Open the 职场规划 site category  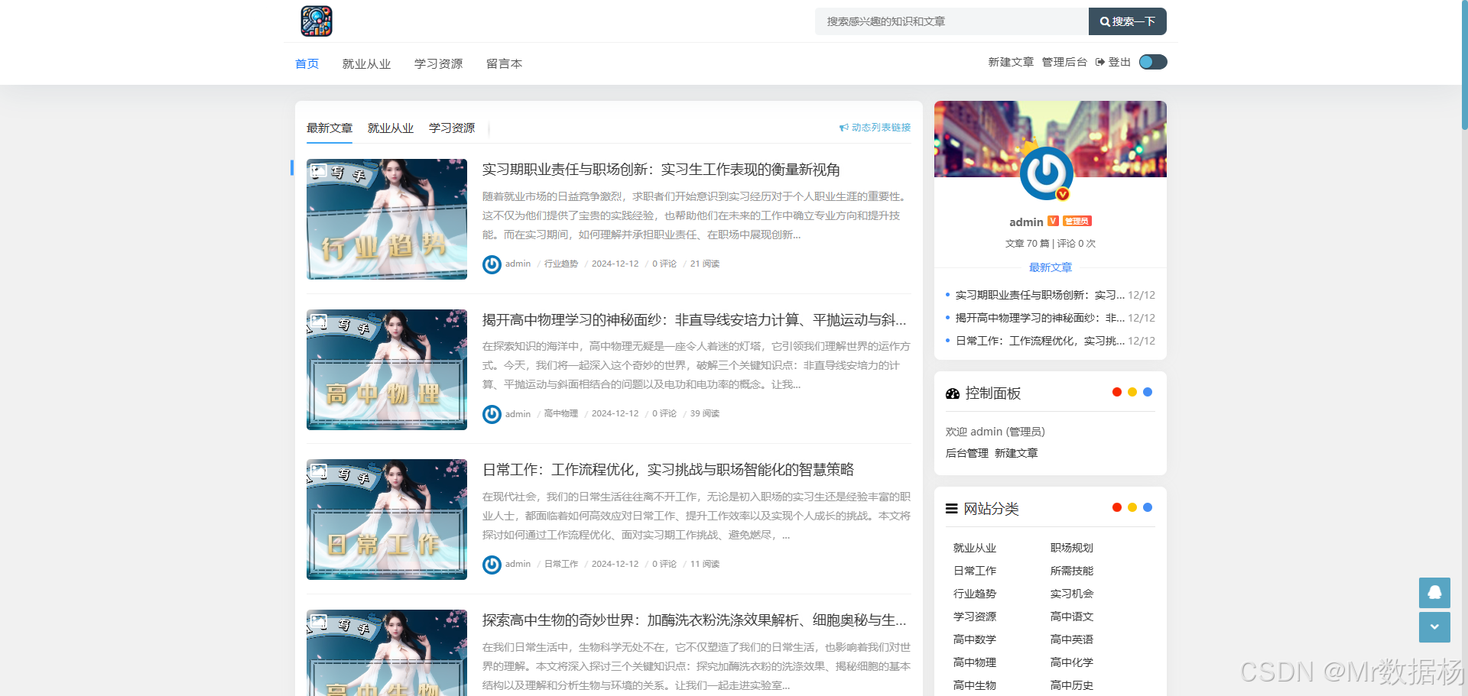click(x=1072, y=548)
